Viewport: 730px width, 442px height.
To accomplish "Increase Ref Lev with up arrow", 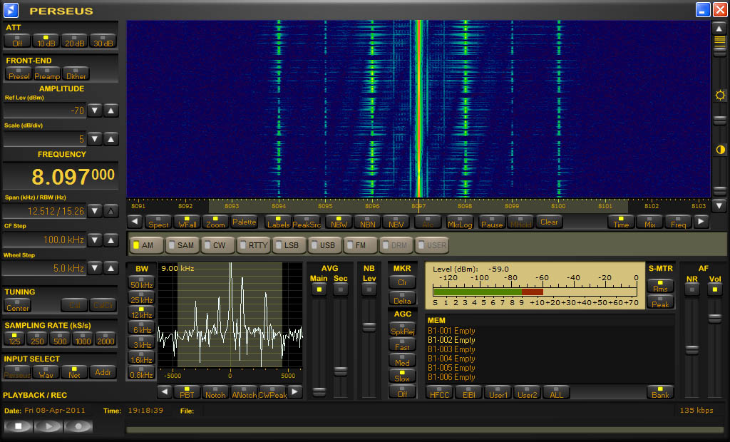I will coord(110,110).
